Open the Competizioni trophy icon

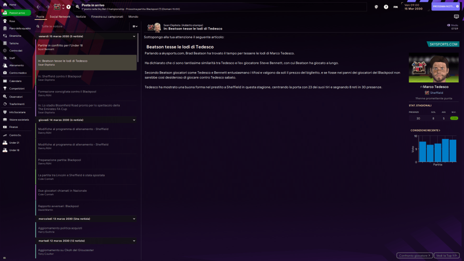(5, 88)
